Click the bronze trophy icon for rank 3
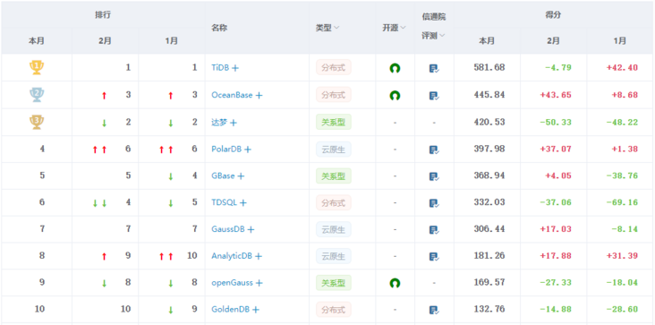The image size is (655, 325). tap(37, 122)
